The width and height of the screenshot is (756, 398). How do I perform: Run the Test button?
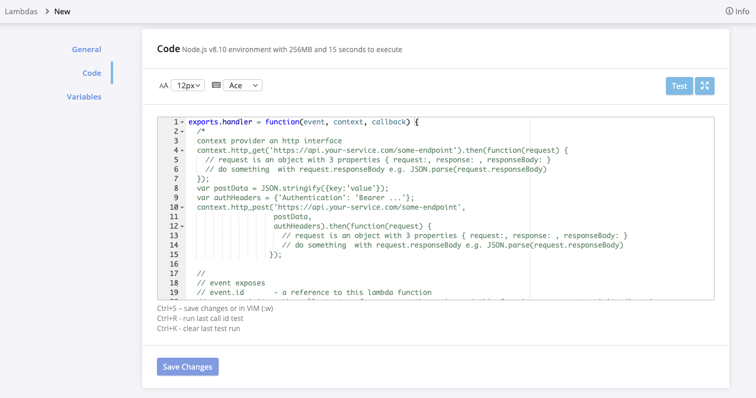tap(680, 86)
